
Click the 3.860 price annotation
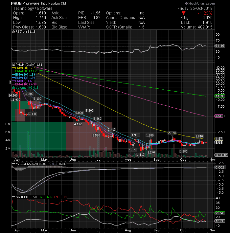click(x=98, y=118)
